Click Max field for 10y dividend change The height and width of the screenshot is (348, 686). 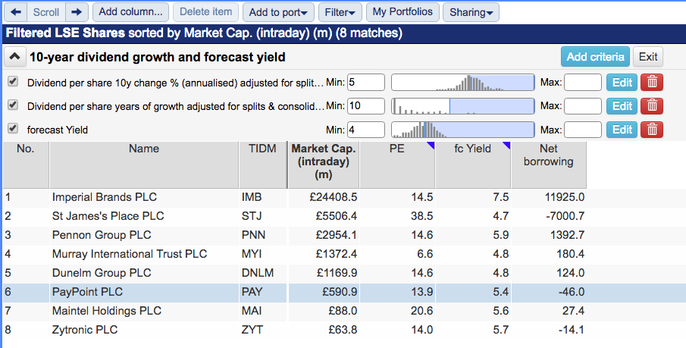coord(583,83)
